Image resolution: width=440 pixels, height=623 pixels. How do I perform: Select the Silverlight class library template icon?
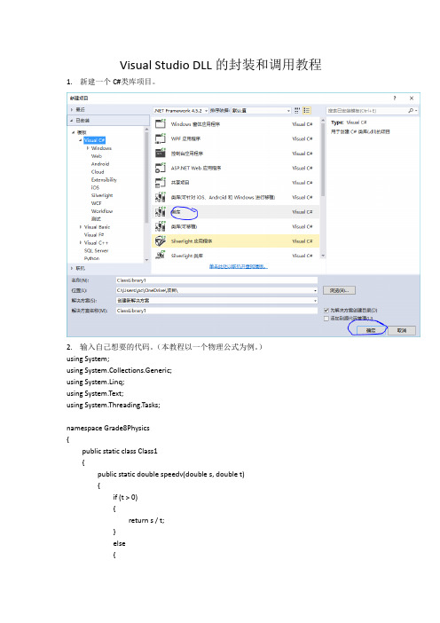[x=160, y=255]
